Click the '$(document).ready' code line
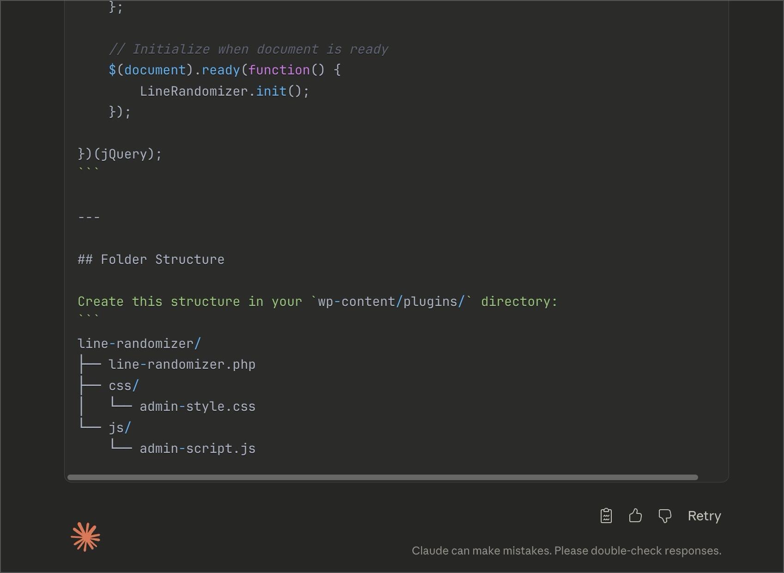This screenshot has height=573, width=784. coord(224,70)
